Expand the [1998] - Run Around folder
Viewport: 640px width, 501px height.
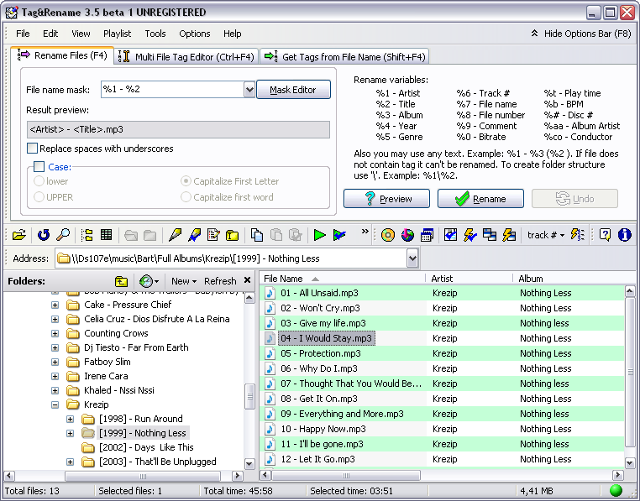pyautogui.click(x=71, y=419)
